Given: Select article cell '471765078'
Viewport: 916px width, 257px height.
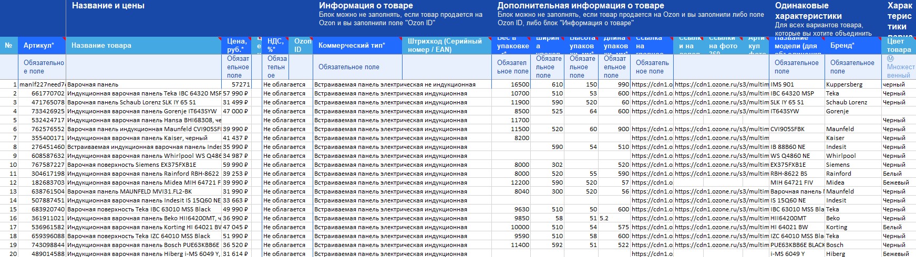Looking at the screenshot, I should [x=42, y=102].
